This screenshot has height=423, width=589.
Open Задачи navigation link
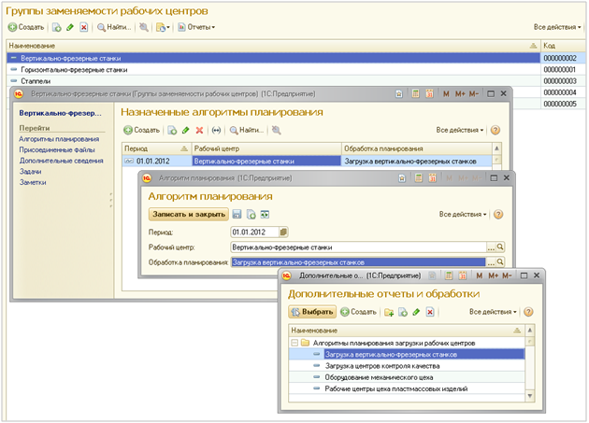click(x=31, y=172)
